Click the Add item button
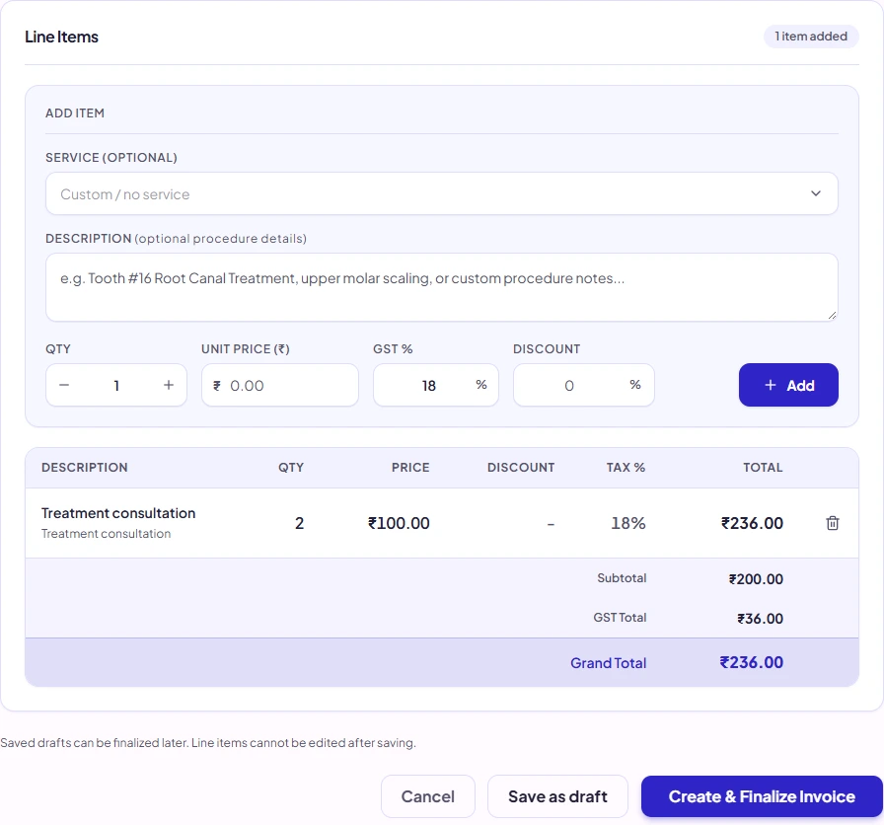 [788, 385]
